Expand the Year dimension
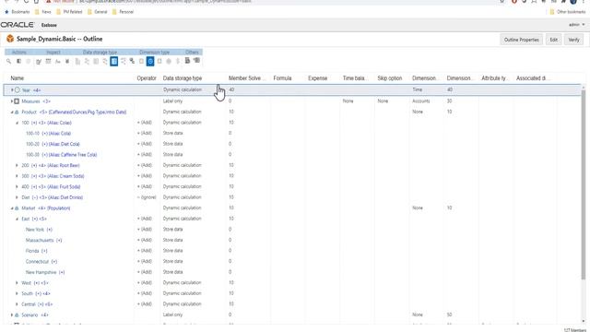 coord(12,90)
